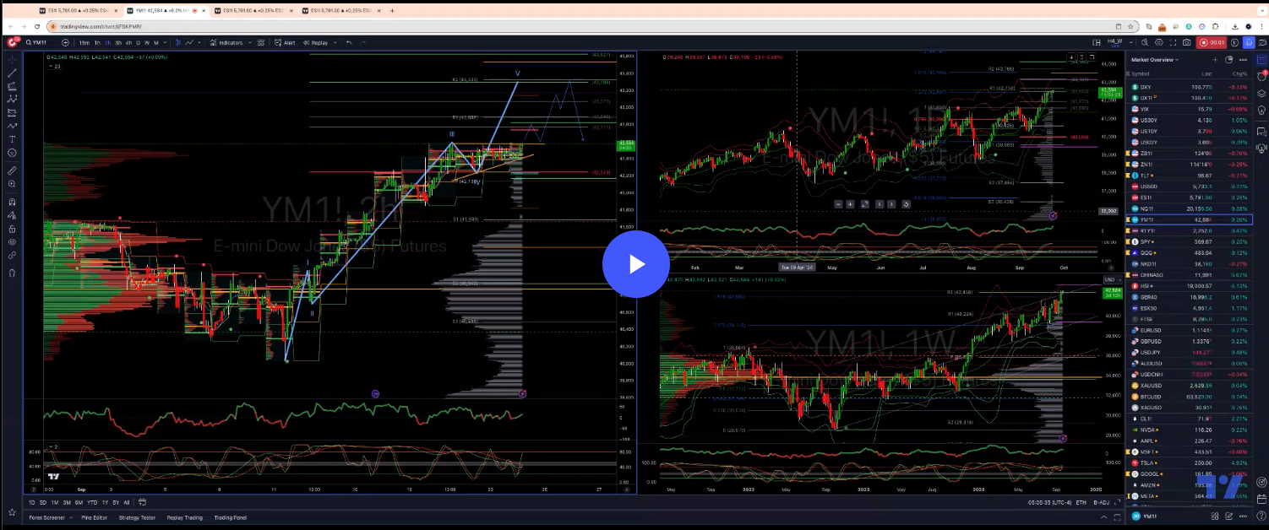Click the favorites star icon at bottom left
1269x530 pixels.
click(x=12, y=511)
